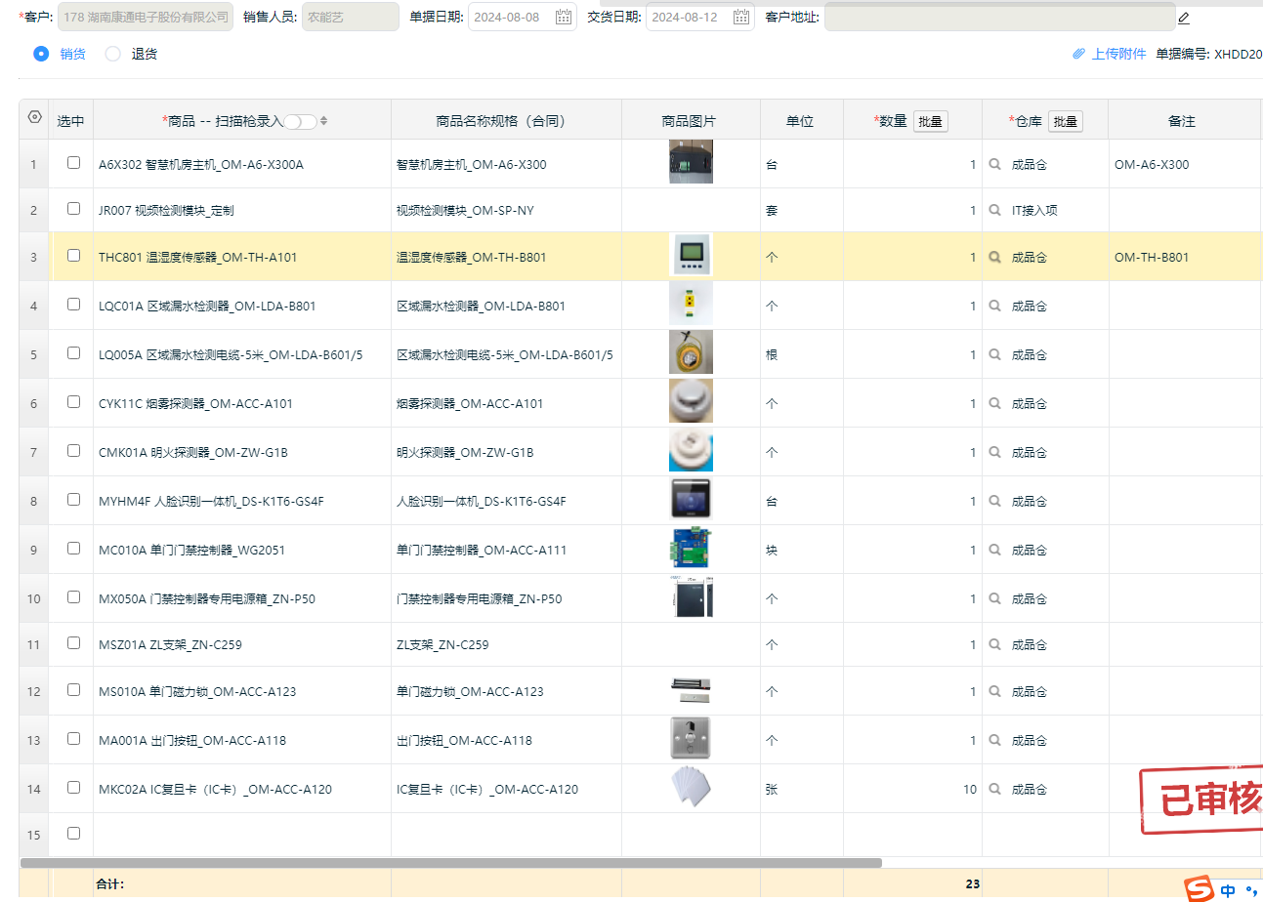Check the box for THC801 温湿度传感器 row
This screenshot has height=902, width=1263.
(73, 256)
